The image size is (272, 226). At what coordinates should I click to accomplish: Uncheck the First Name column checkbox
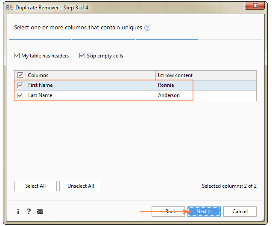pyautogui.click(x=20, y=85)
